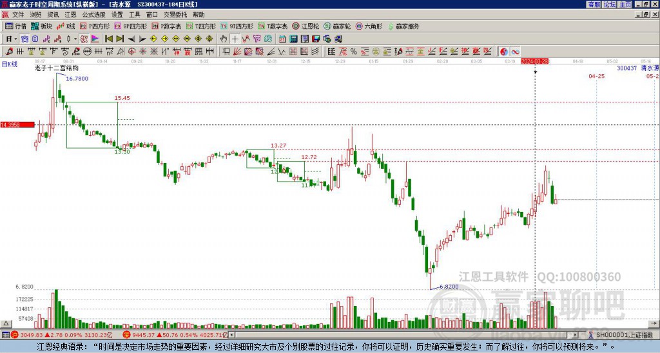Click horizontal scrollbar left arrow

click(232, 336)
